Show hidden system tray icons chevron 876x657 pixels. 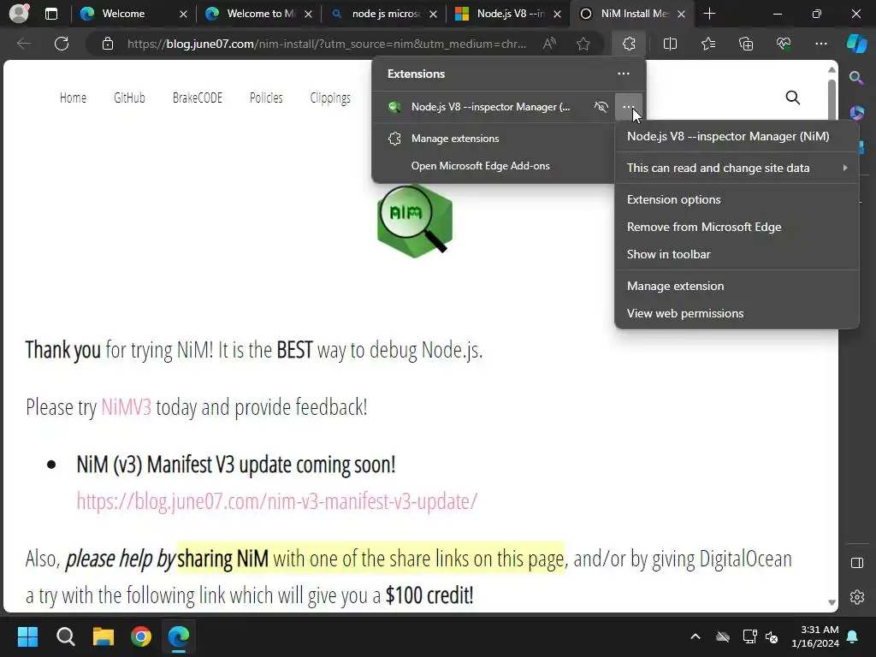pyautogui.click(x=695, y=636)
